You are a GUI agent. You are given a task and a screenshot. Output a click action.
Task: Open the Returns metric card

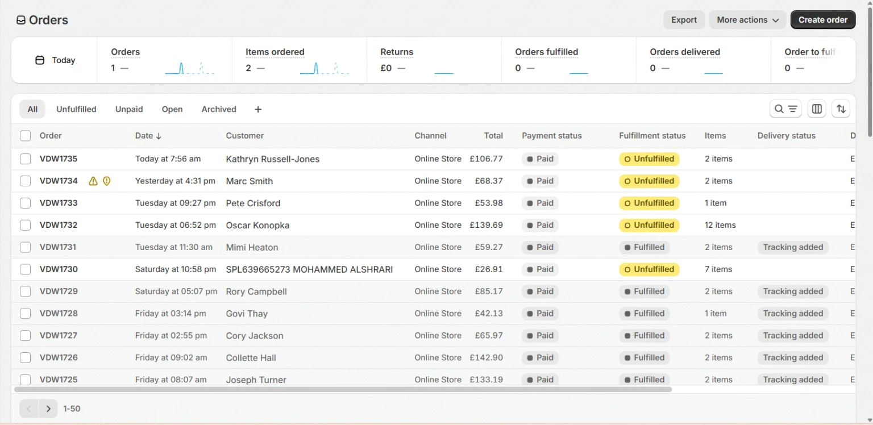[x=434, y=60]
